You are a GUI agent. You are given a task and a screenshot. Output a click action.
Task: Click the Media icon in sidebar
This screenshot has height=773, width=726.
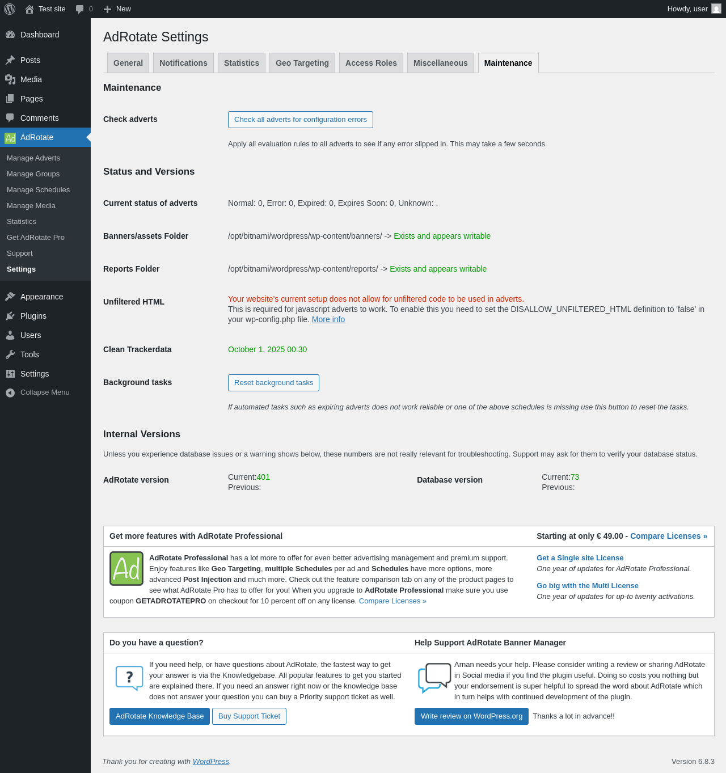click(10, 79)
